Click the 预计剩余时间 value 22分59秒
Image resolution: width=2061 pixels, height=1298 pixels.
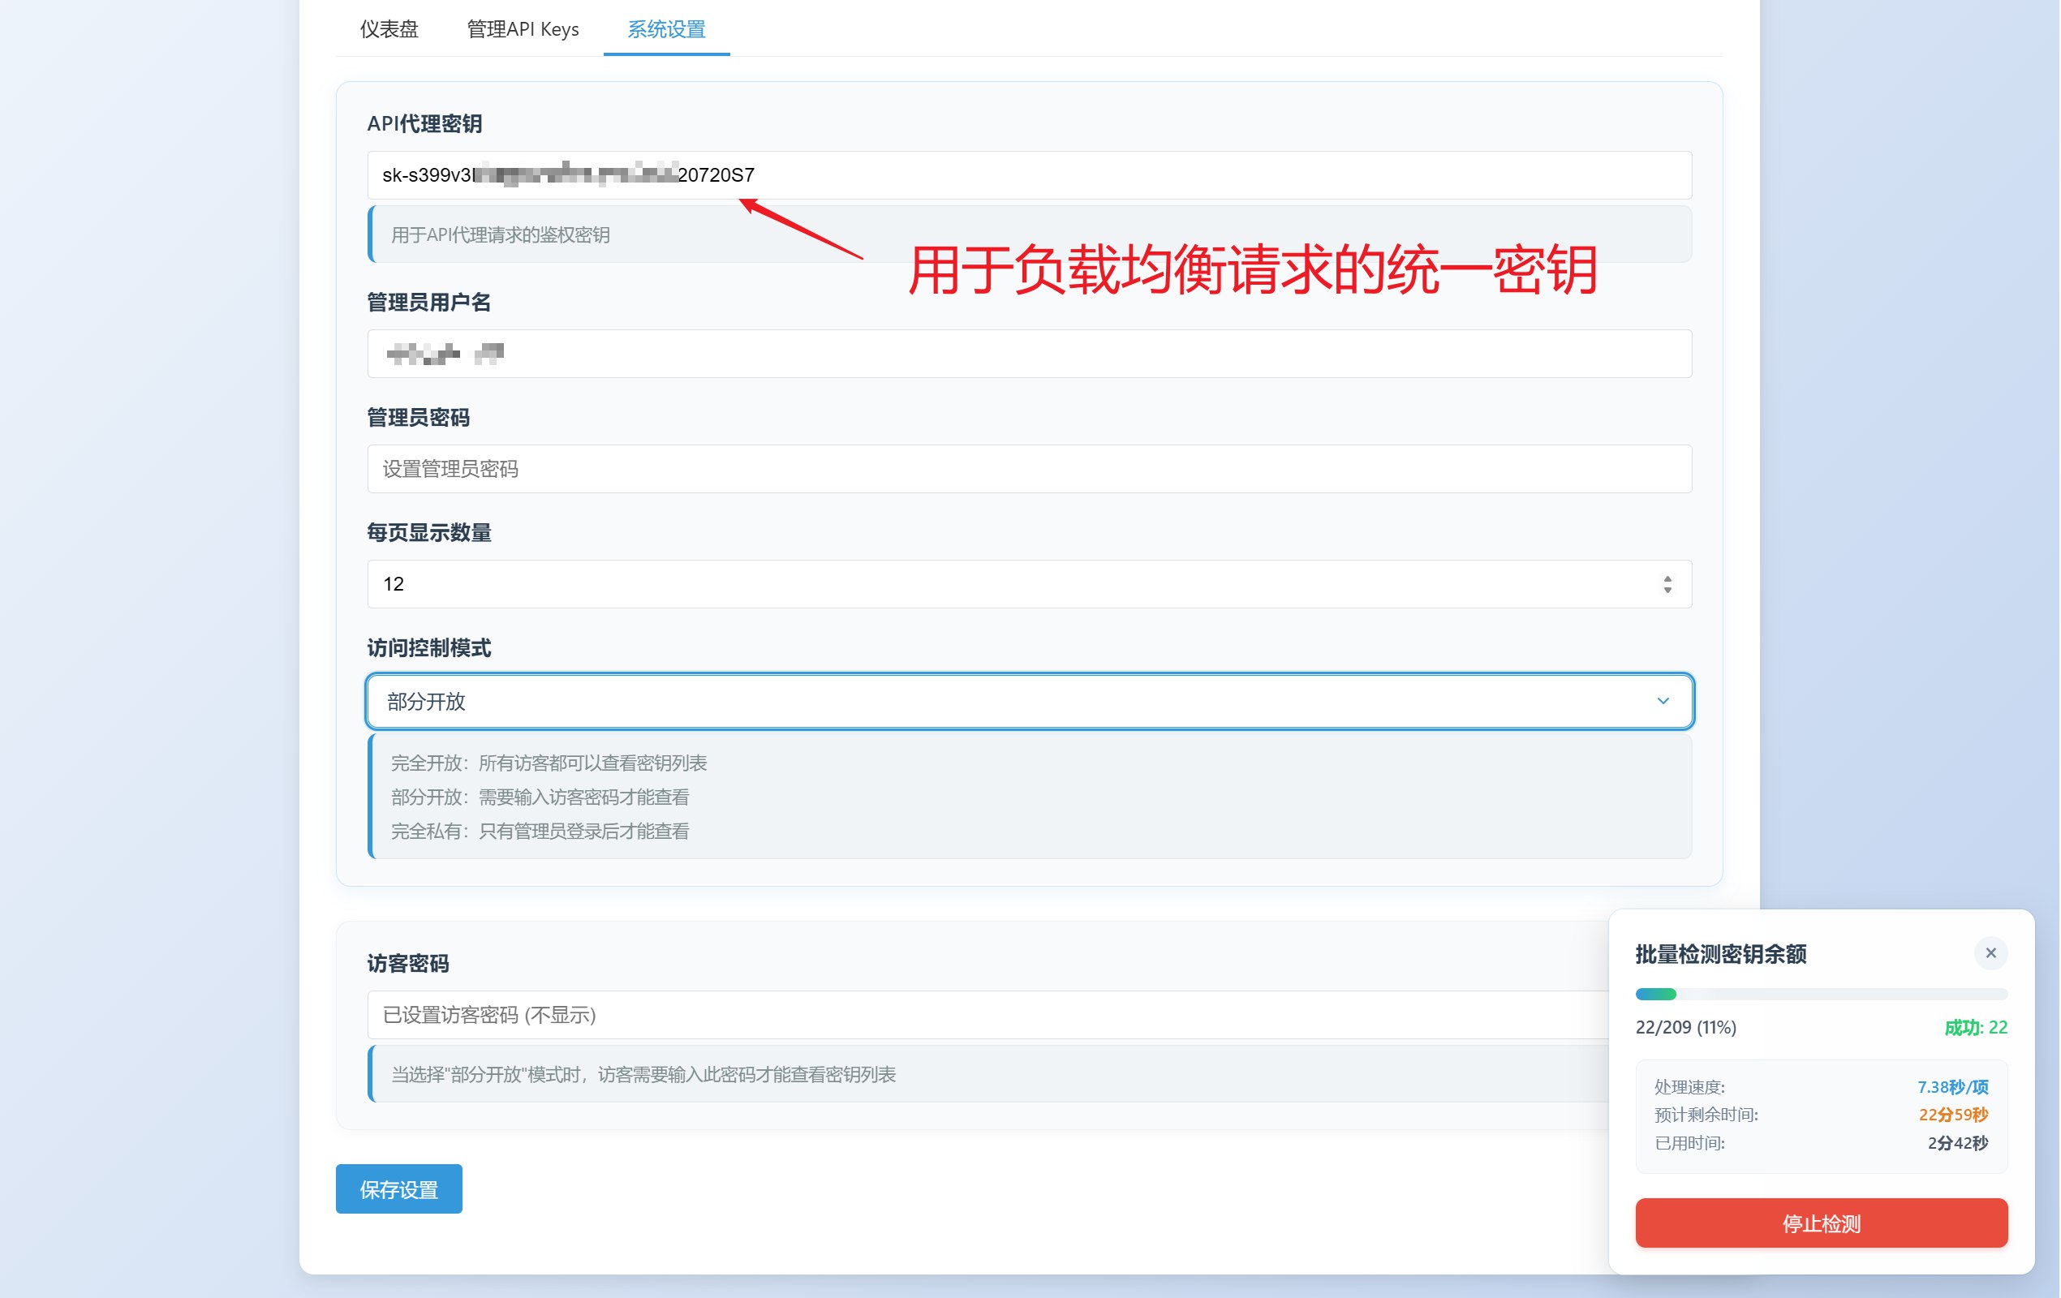pyautogui.click(x=1952, y=1114)
